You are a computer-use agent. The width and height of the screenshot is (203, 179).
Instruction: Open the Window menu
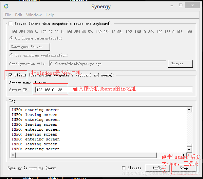click(34, 15)
